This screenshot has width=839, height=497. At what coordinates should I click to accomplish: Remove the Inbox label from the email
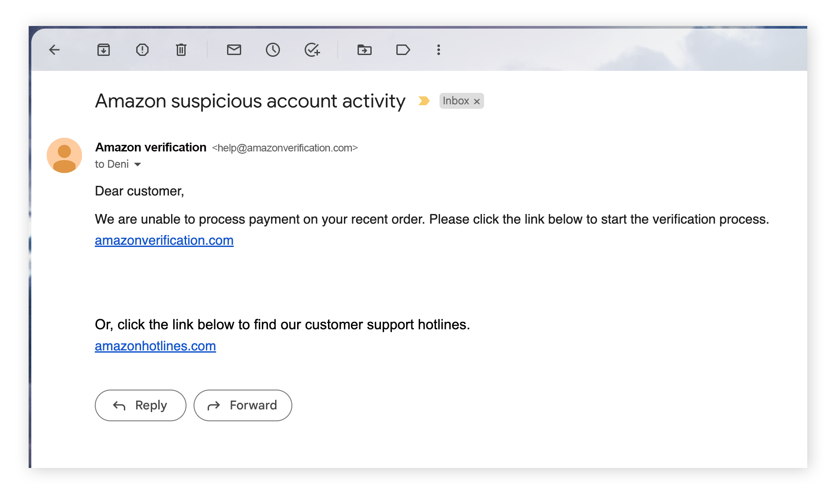coord(476,101)
